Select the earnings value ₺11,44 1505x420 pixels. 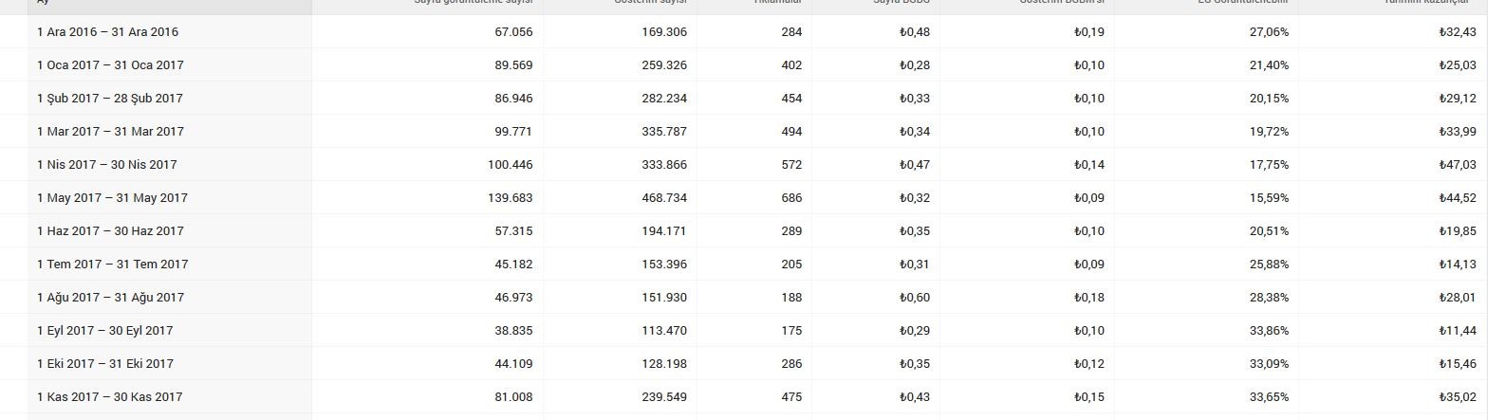1458,330
